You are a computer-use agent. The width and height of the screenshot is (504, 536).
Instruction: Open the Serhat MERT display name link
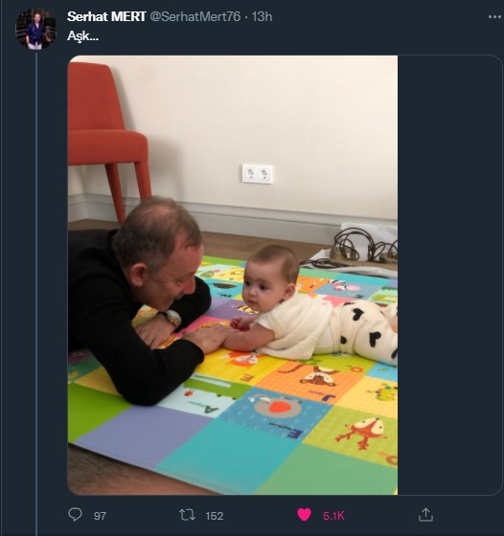tap(106, 16)
